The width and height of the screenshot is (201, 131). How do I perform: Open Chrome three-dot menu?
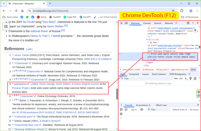[x=197, y=11]
